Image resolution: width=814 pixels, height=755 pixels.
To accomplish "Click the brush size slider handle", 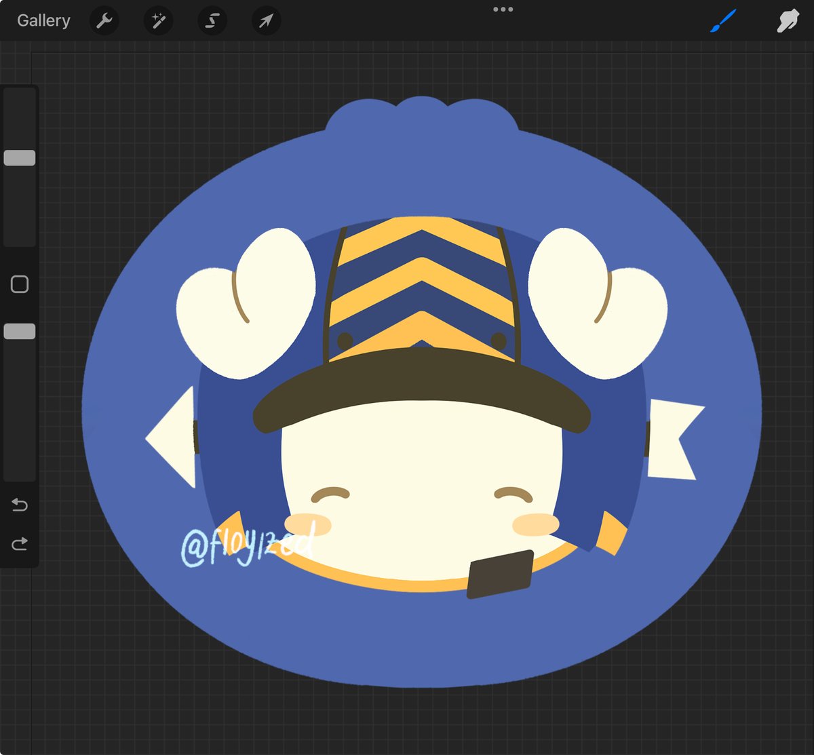I will point(20,158).
